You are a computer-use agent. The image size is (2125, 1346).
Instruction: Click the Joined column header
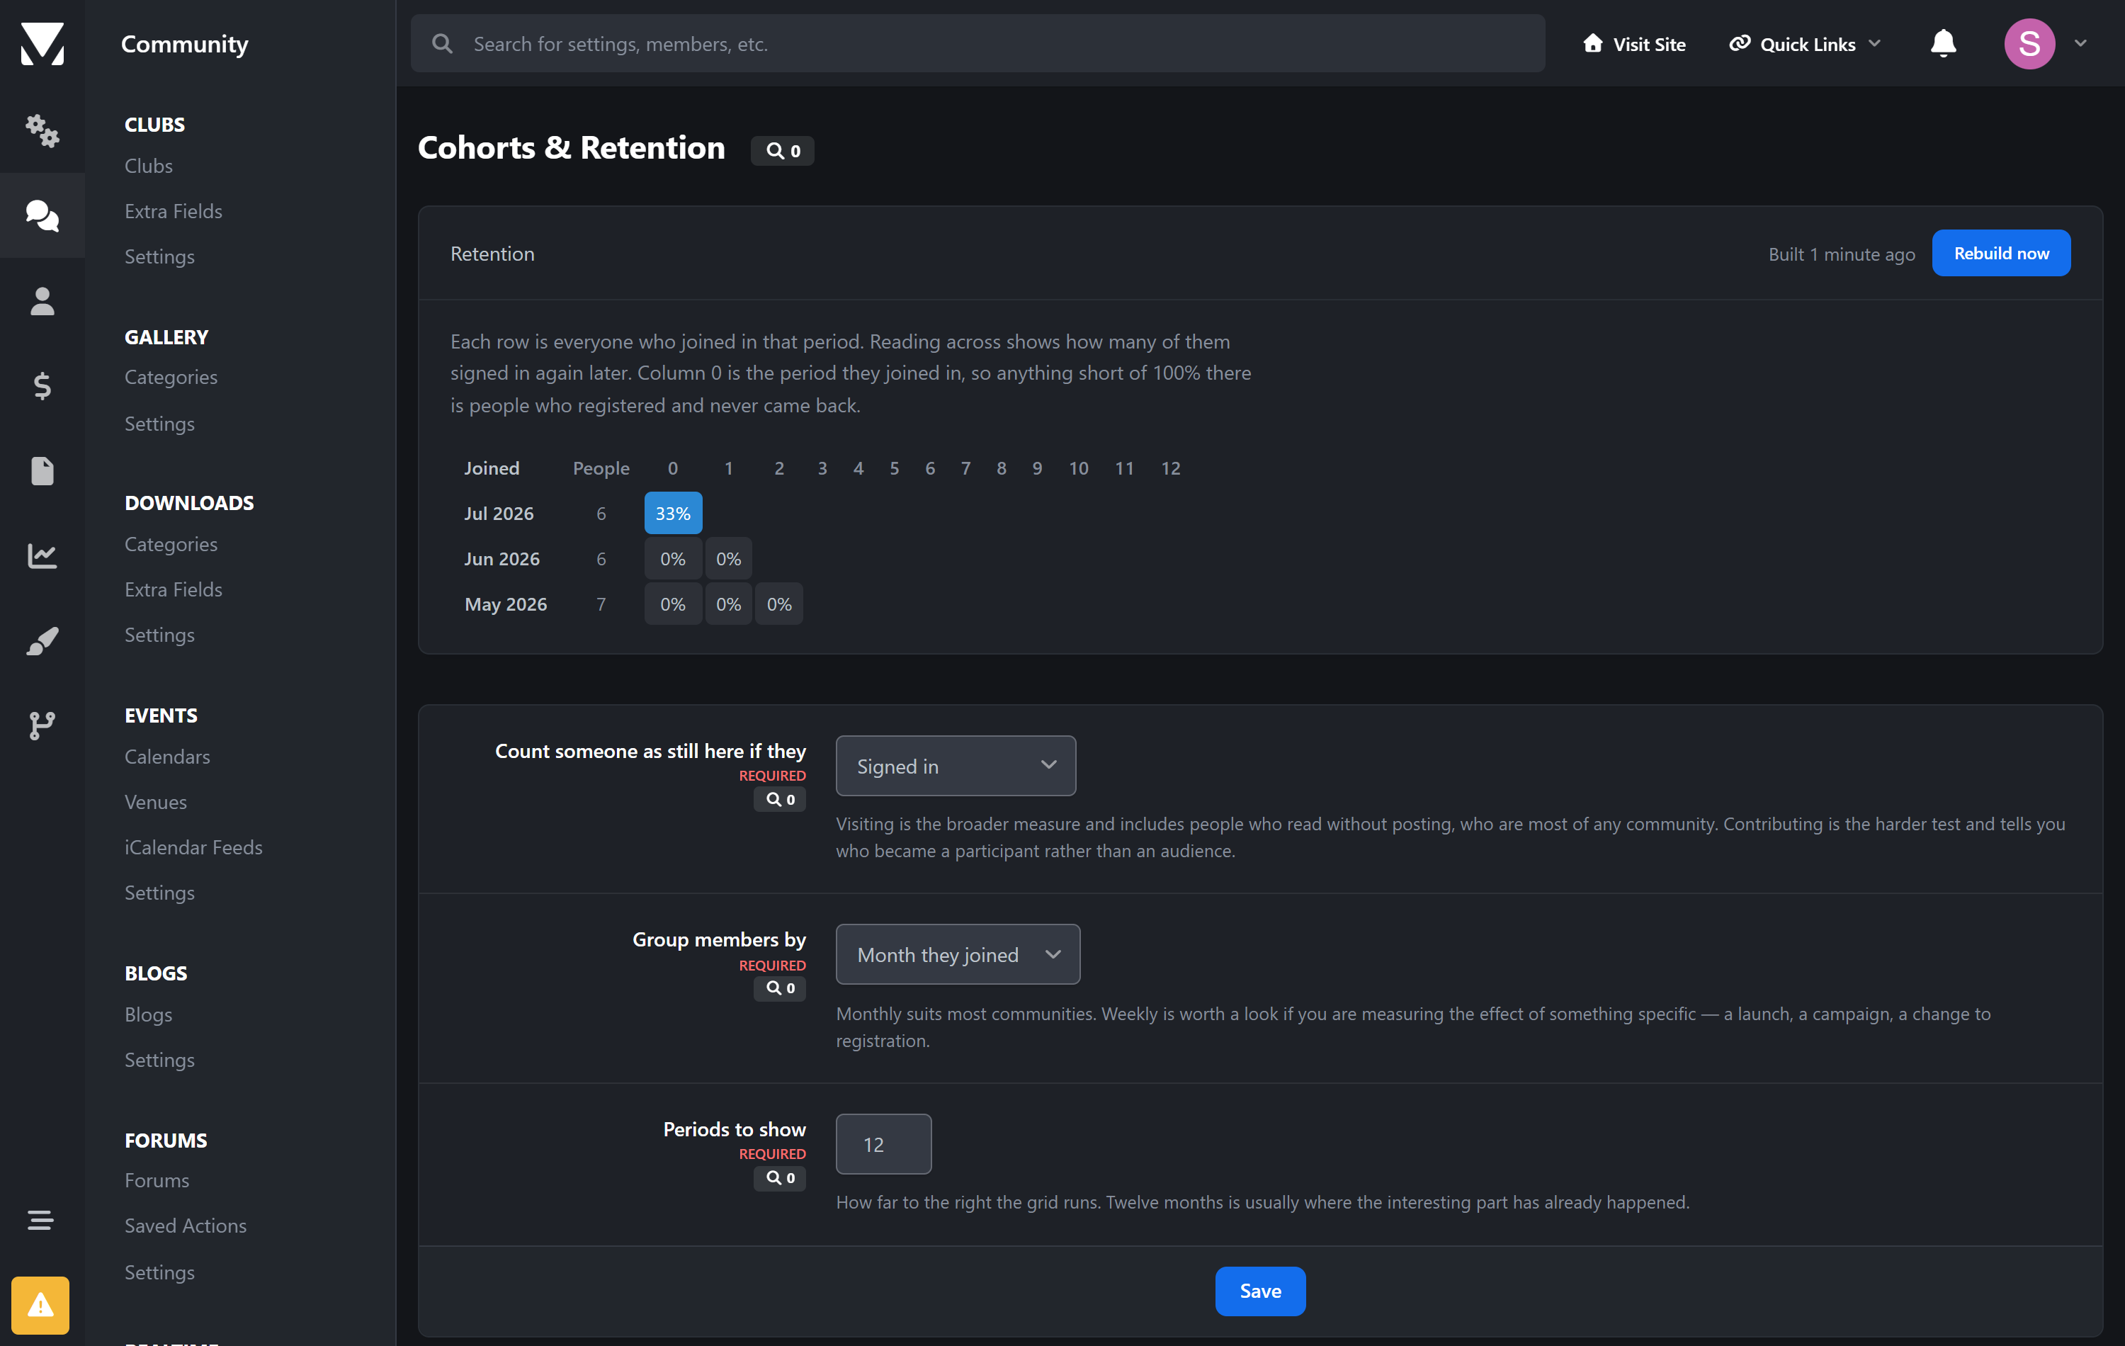(492, 469)
